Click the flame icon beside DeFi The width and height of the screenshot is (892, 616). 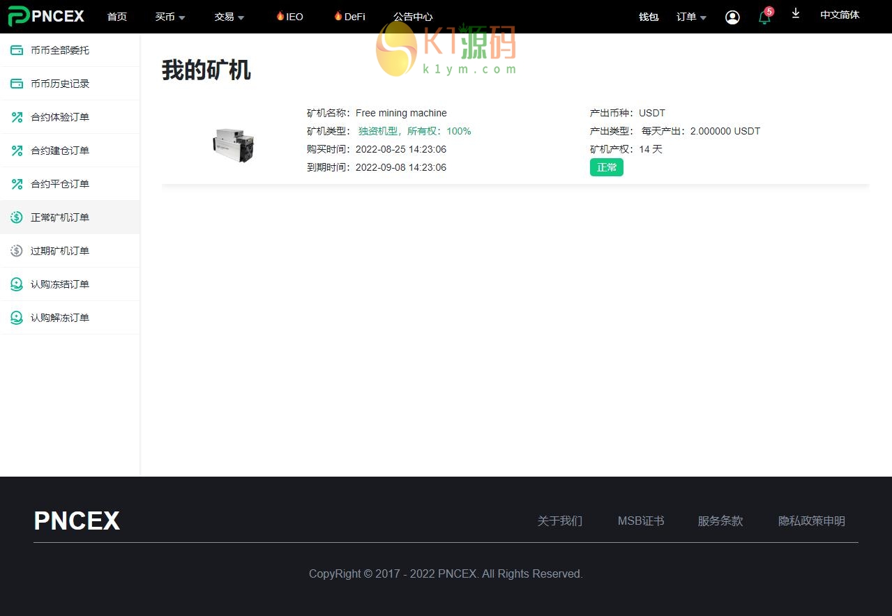[x=338, y=16]
